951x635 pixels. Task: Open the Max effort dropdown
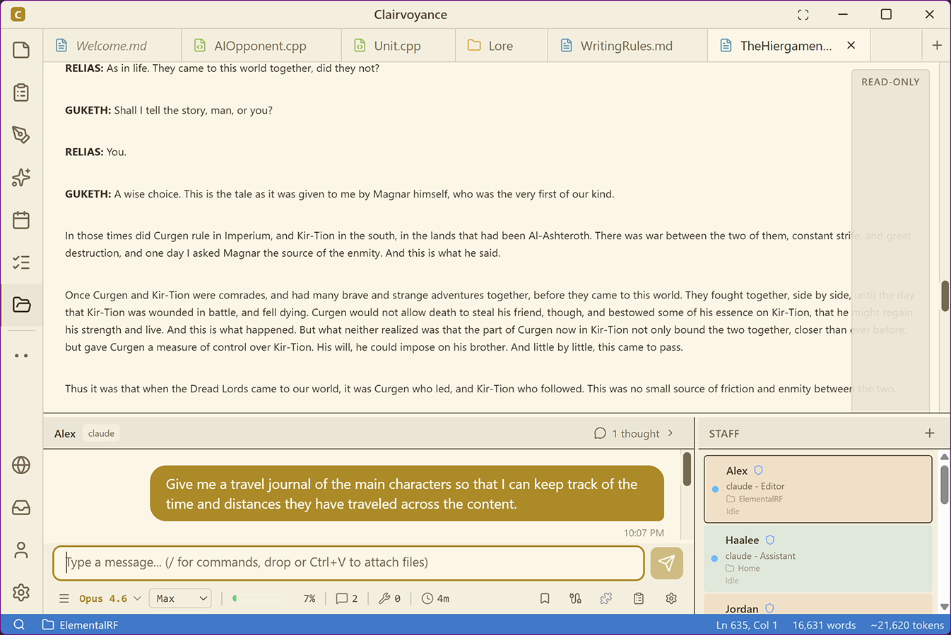point(181,598)
